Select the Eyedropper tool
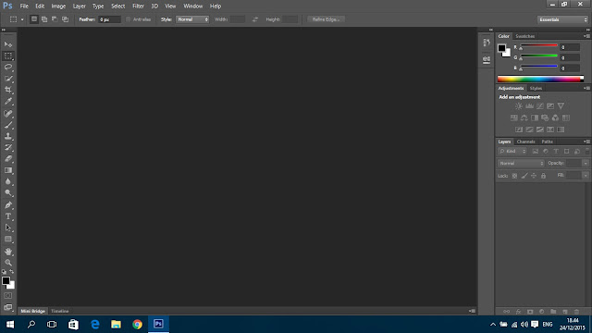The image size is (592, 333). point(8,101)
